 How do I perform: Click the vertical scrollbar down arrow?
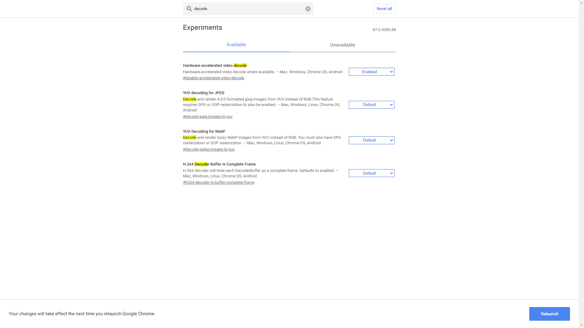click(581, 325)
